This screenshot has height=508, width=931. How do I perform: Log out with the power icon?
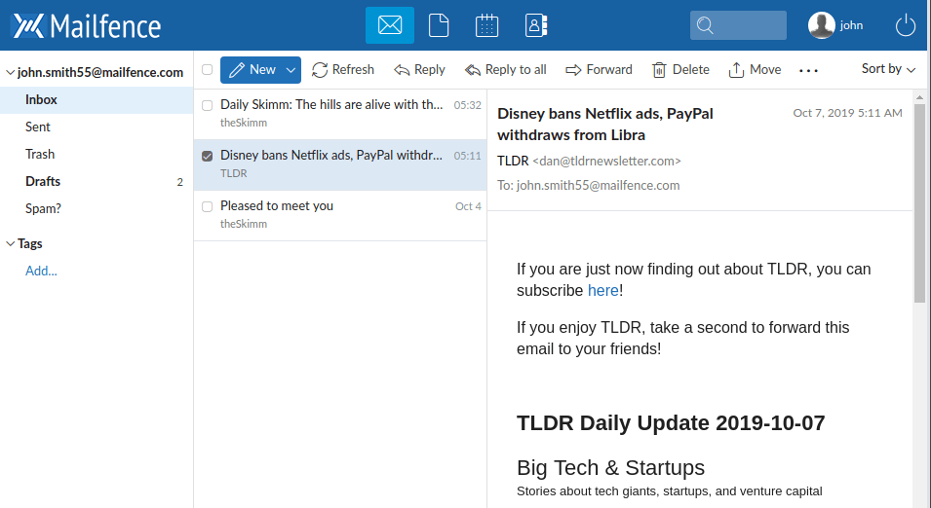click(905, 25)
